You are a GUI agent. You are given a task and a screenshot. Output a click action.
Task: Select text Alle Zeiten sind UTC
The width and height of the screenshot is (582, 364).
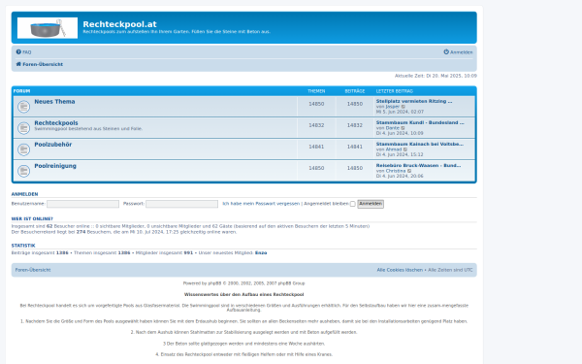[x=450, y=270]
